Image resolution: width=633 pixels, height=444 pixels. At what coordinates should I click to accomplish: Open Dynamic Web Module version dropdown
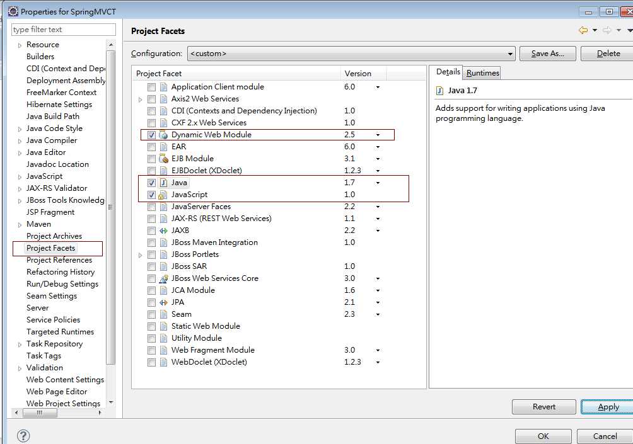click(378, 135)
